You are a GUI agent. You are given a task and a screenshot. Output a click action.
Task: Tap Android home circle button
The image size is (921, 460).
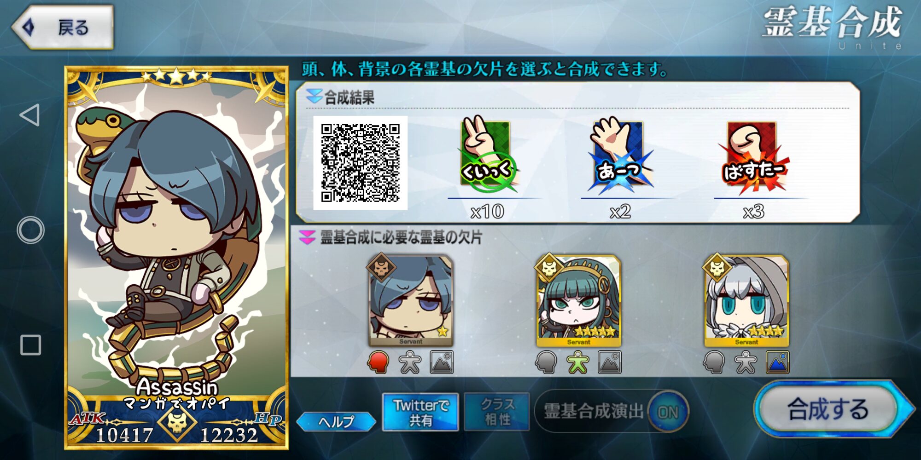coord(30,230)
